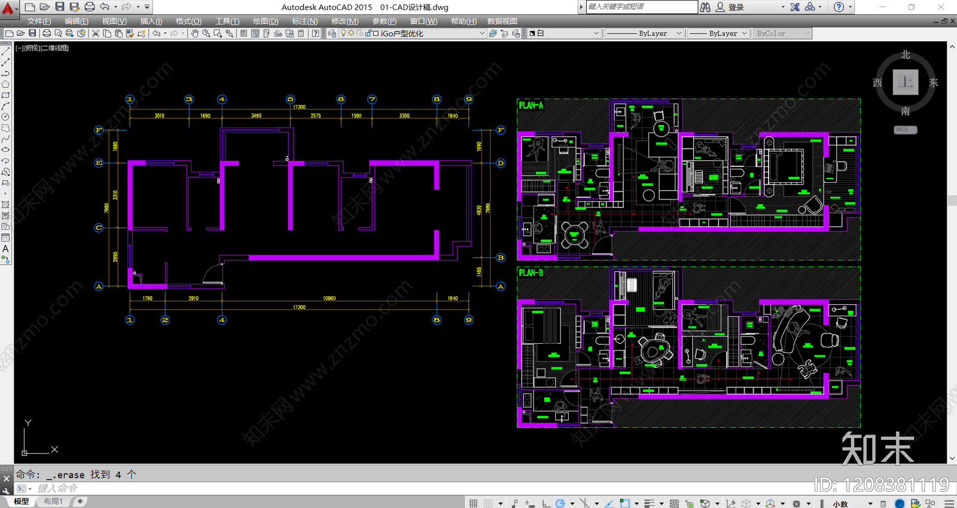The image size is (957, 508).
Task: Toggle polar tracking in status bar
Action: tap(560, 503)
